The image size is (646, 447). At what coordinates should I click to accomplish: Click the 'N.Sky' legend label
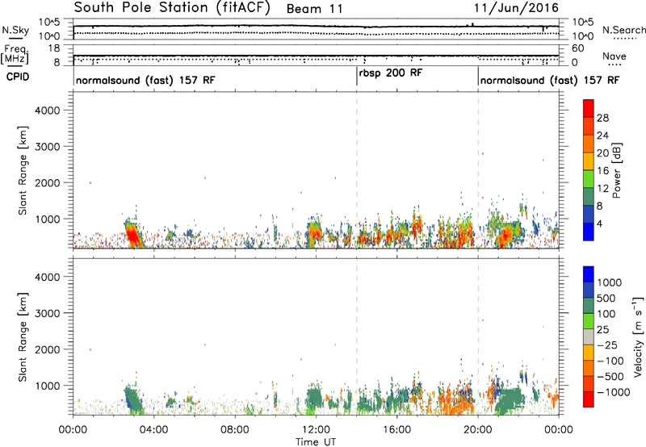pyautogui.click(x=15, y=30)
